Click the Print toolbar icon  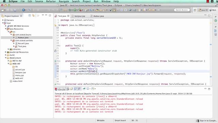(x=15, y=10)
